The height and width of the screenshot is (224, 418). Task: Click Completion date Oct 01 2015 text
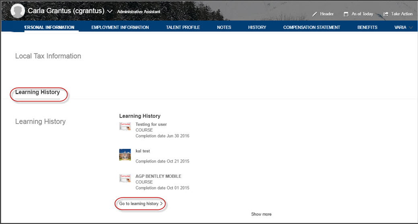162,188
